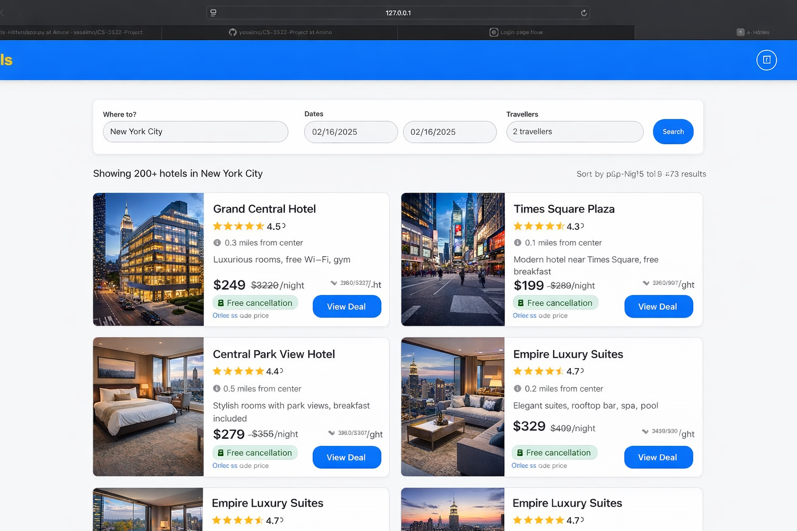Click the sidebar icon left of the address bar
Viewport: 797px width, 531px height.
[213, 12]
